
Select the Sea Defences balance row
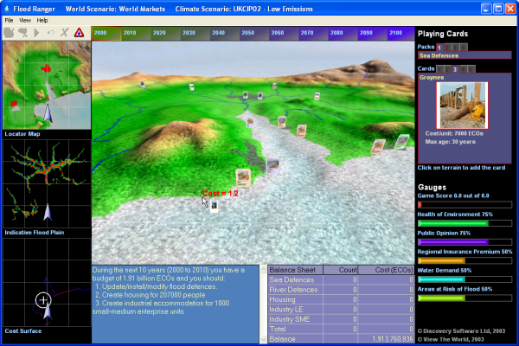[341, 279]
